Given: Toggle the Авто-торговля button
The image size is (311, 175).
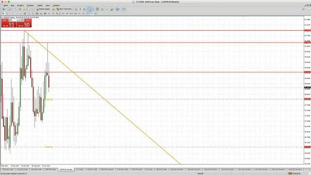Looking at the screenshot, I should pyautogui.click(x=64, y=9).
